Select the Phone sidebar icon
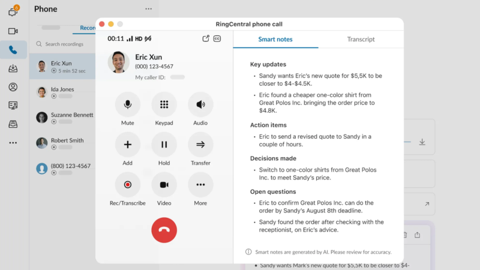This screenshot has width=480, height=270. pyautogui.click(x=13, y=50)
